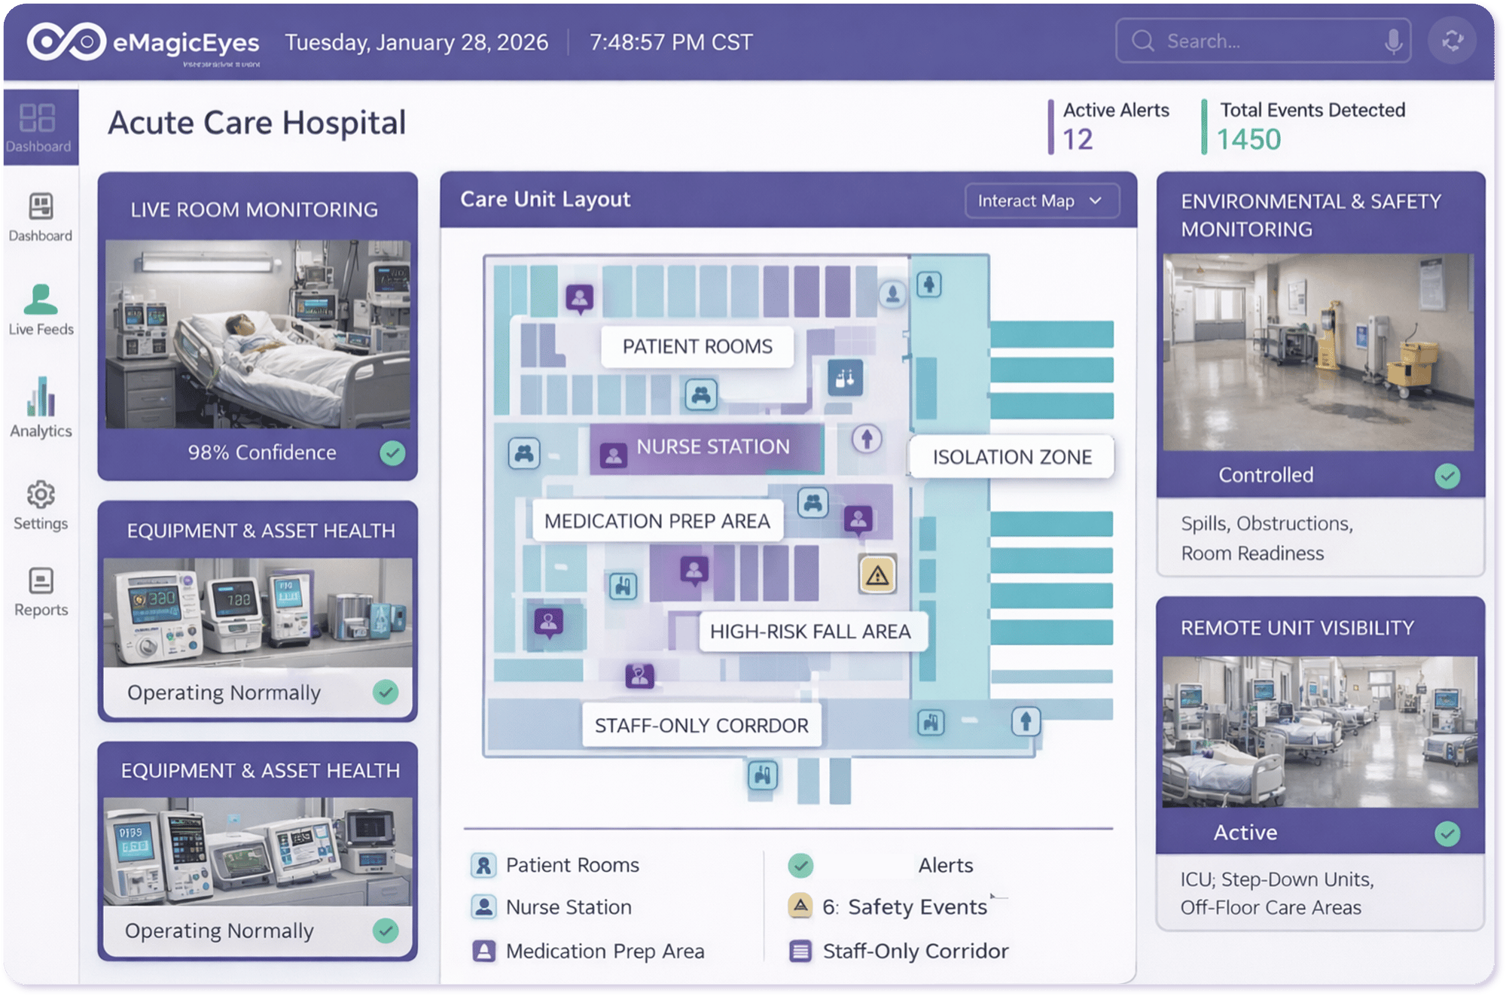
Task: Toggle the Environmental Monitoring Controlled status check
Action: [1449, 474]
